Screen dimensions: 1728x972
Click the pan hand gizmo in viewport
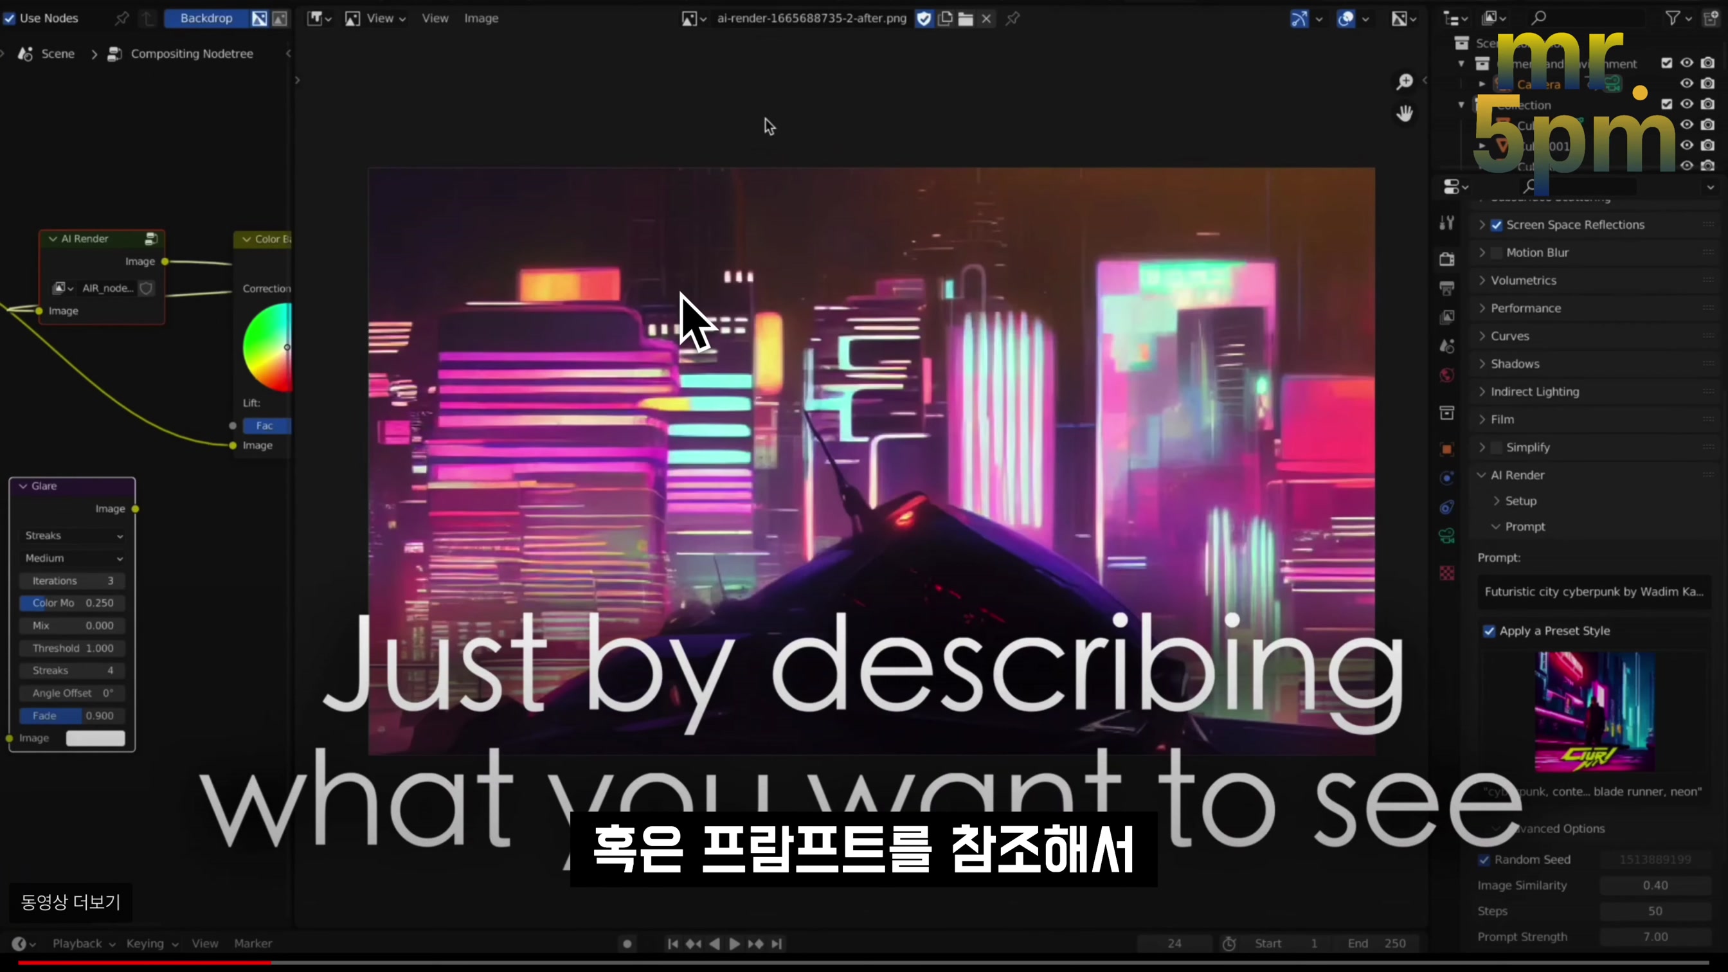pos(1404,113)
